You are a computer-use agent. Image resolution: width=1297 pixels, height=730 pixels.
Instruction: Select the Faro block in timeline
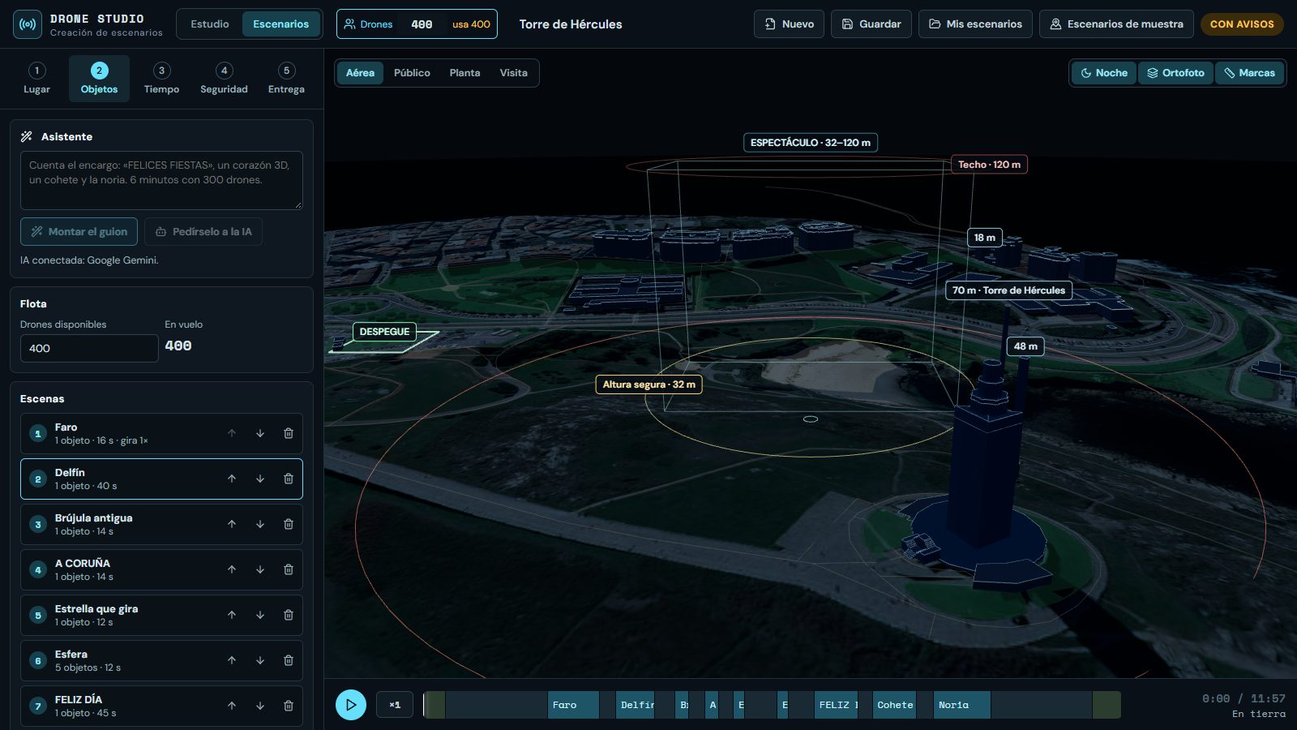pyautogui.click(x=574, y=705)
